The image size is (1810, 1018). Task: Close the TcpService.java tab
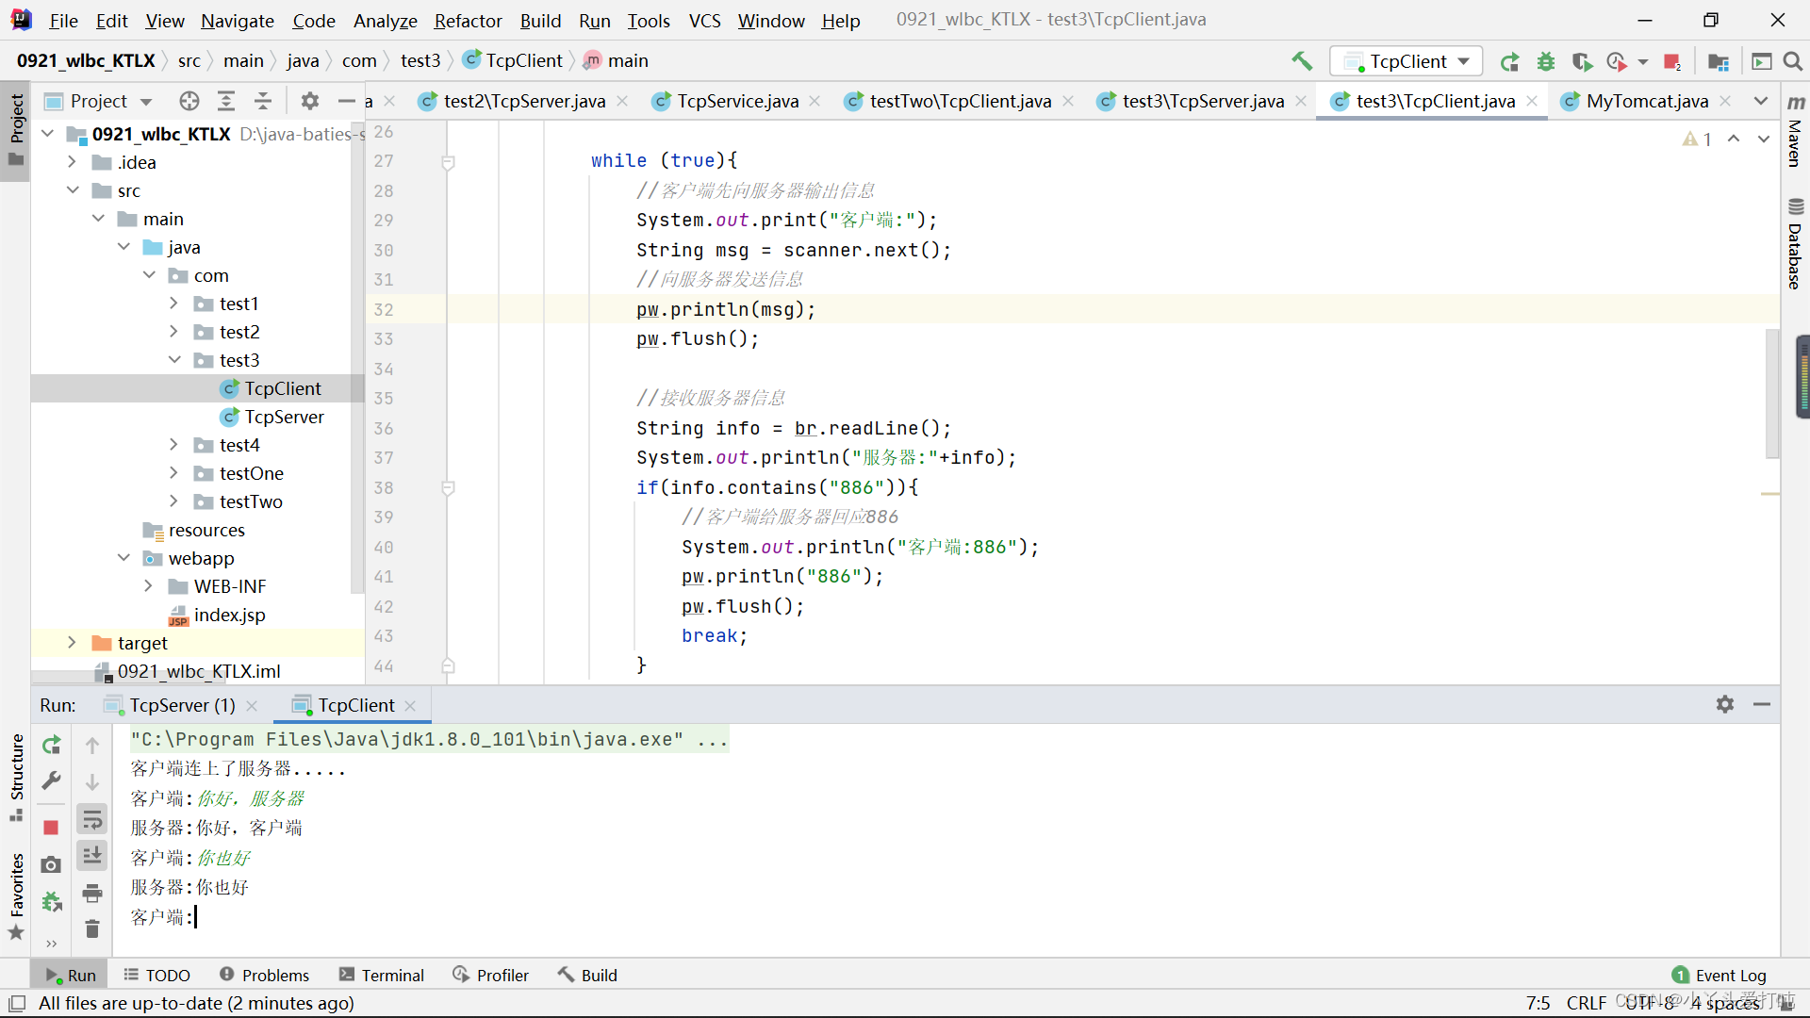pyautogui.click(x=814, y=101)
